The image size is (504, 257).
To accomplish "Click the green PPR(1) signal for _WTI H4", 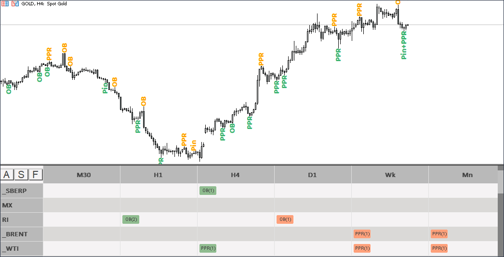I will (208, 248).
